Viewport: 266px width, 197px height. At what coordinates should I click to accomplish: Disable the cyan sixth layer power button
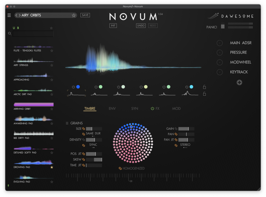pos(187,87)
